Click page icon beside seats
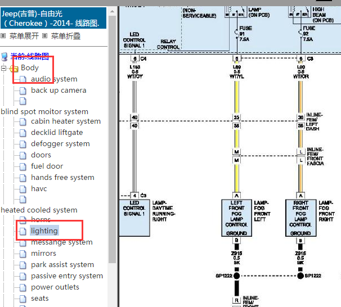This screenshot has width=341, height=307. 23,299
